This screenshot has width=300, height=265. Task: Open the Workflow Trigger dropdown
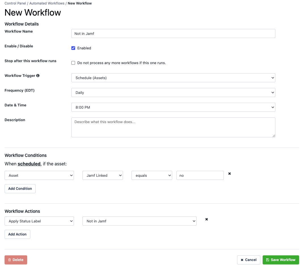173,78
